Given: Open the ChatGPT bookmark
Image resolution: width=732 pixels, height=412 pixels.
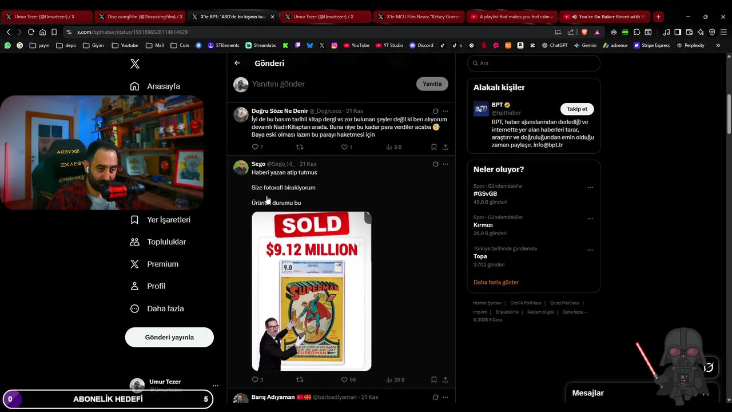Looking at the screenshot, I should pos(555,45).
